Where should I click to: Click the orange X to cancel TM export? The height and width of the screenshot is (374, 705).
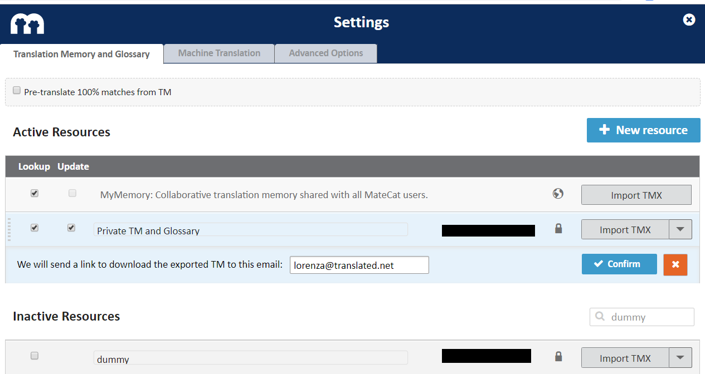(x=675, y=265)
